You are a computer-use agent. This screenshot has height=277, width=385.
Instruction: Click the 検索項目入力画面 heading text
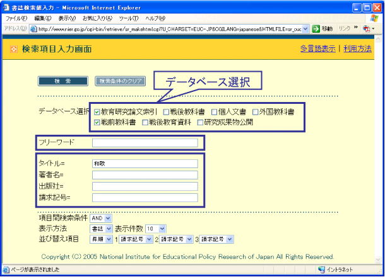coord(57,49)
